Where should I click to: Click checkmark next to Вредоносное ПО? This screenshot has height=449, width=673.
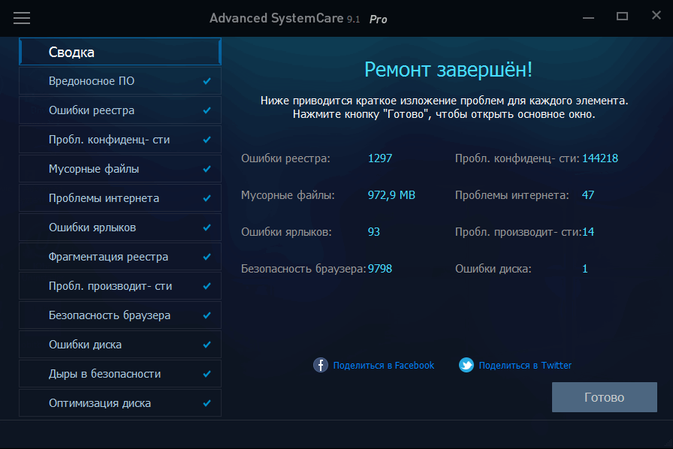pos(207,80)
